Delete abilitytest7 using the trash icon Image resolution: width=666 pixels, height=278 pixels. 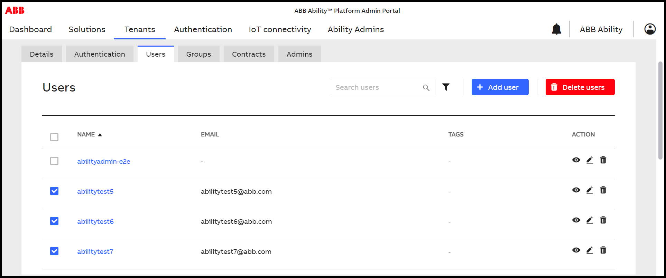pos(603,250)
